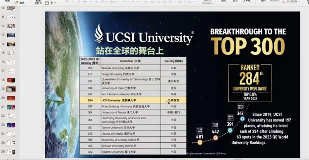Select slide 12 thumbnail
The image size is (309, 160).
click(11, 26)
